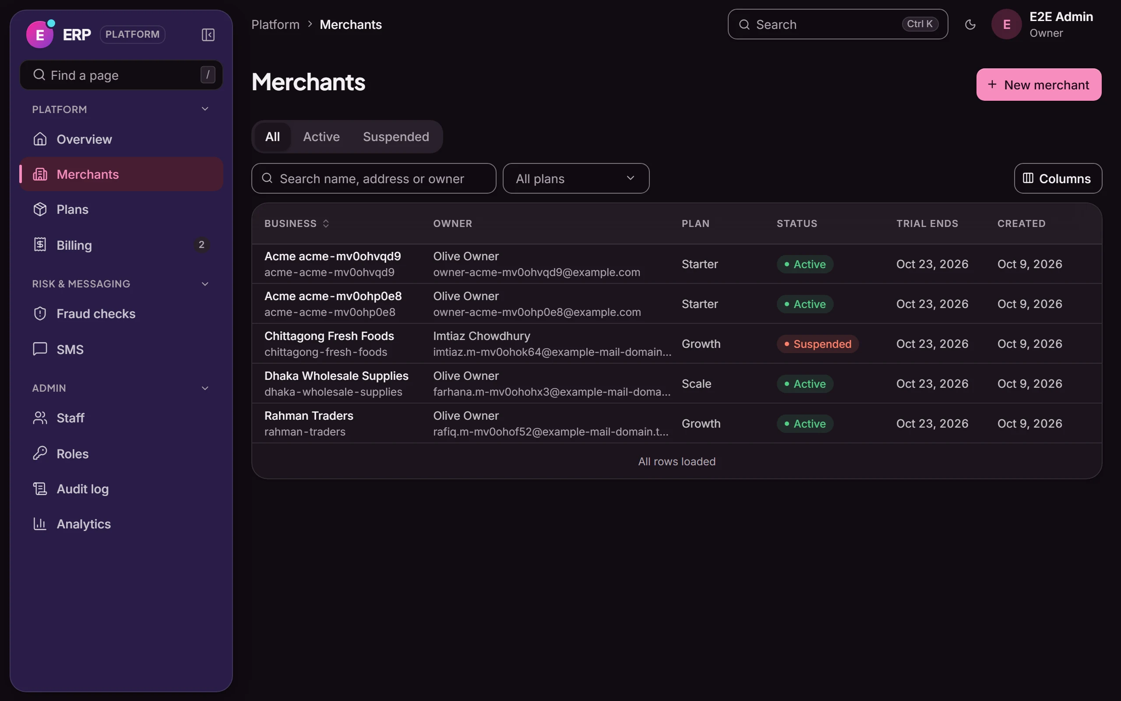Click the slash shortcut key badge

pyautogui.click(x=208, y=74)
